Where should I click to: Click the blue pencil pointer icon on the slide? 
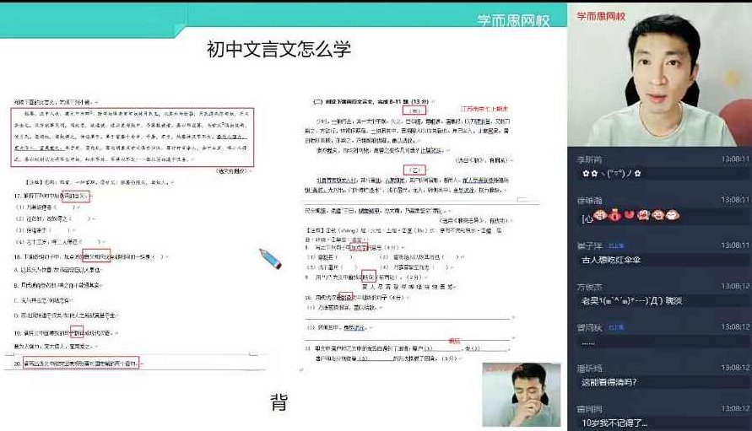pyautogui.click(x=270, y=258)
